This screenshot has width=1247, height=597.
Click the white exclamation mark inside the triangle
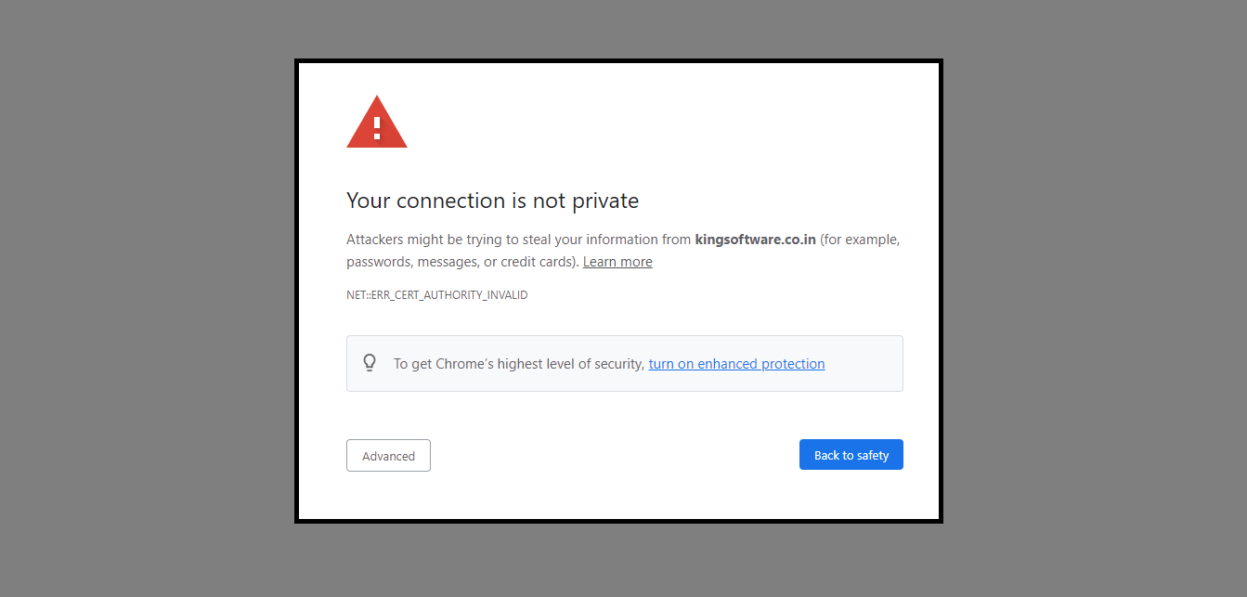pos(377,127)
